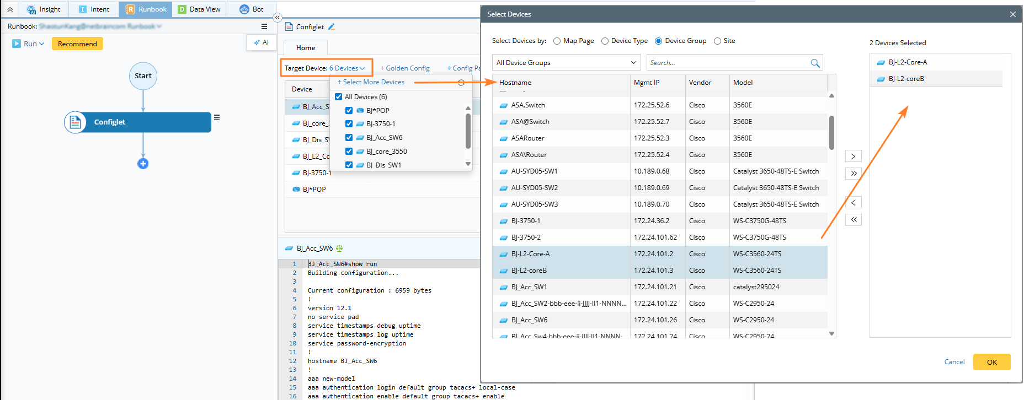Open the hamburger menu beside the Configlet node
The width and height of the screenshot is (1024, 400).
point(217,117)
